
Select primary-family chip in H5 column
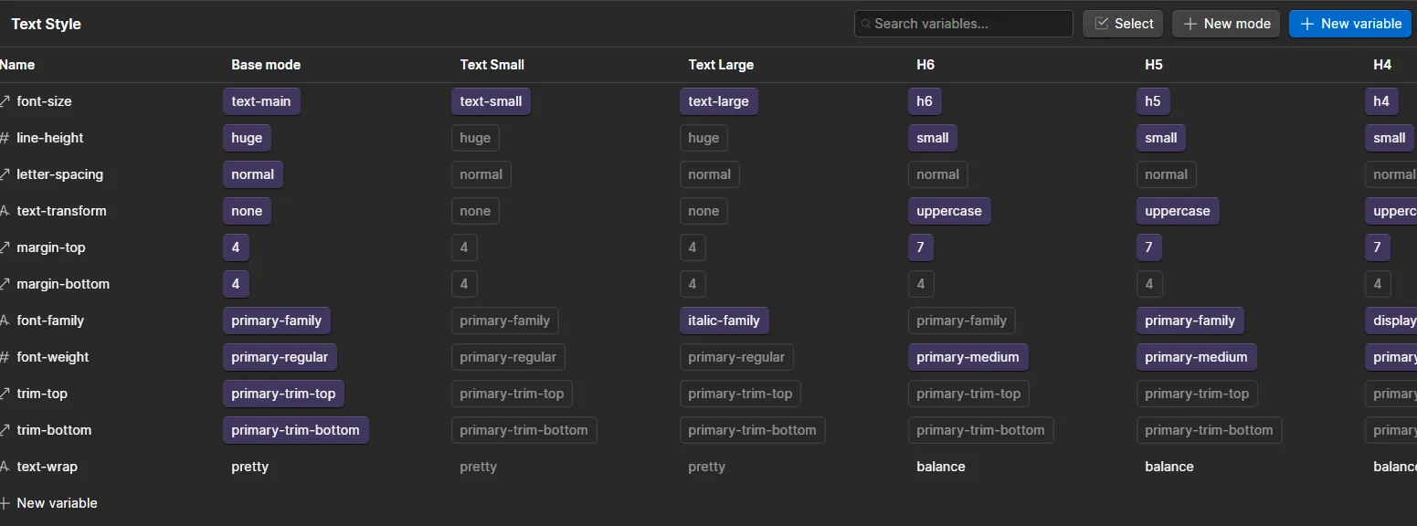click(x=1190, y=321)
